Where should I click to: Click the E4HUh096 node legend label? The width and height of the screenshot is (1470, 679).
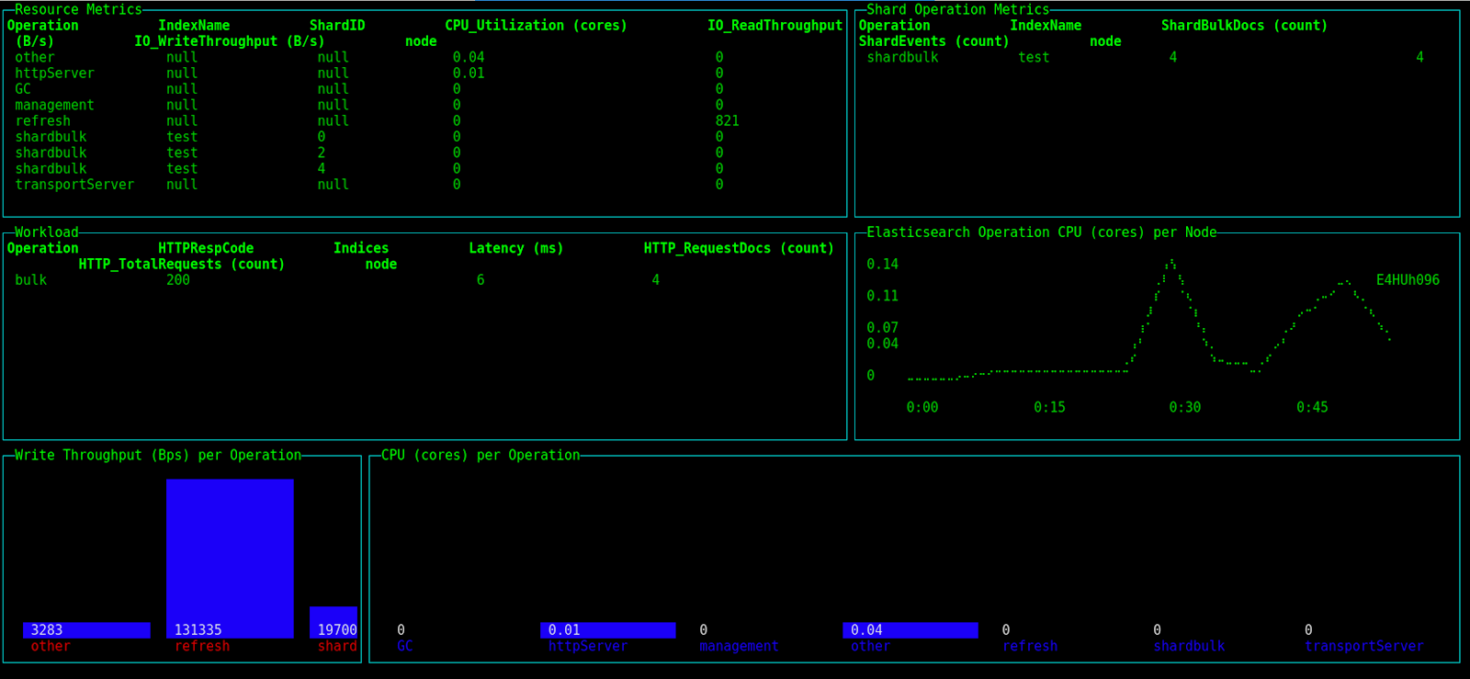click(x=1408, y=280)
